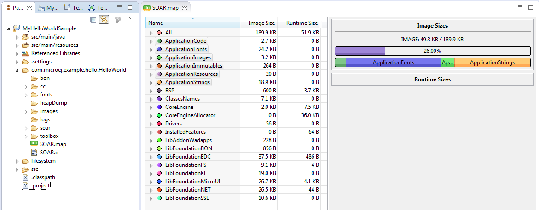This screenshot has height=210, width=539.
Task: Click the Referenced Libraries icon
Action: pos(25,53)
